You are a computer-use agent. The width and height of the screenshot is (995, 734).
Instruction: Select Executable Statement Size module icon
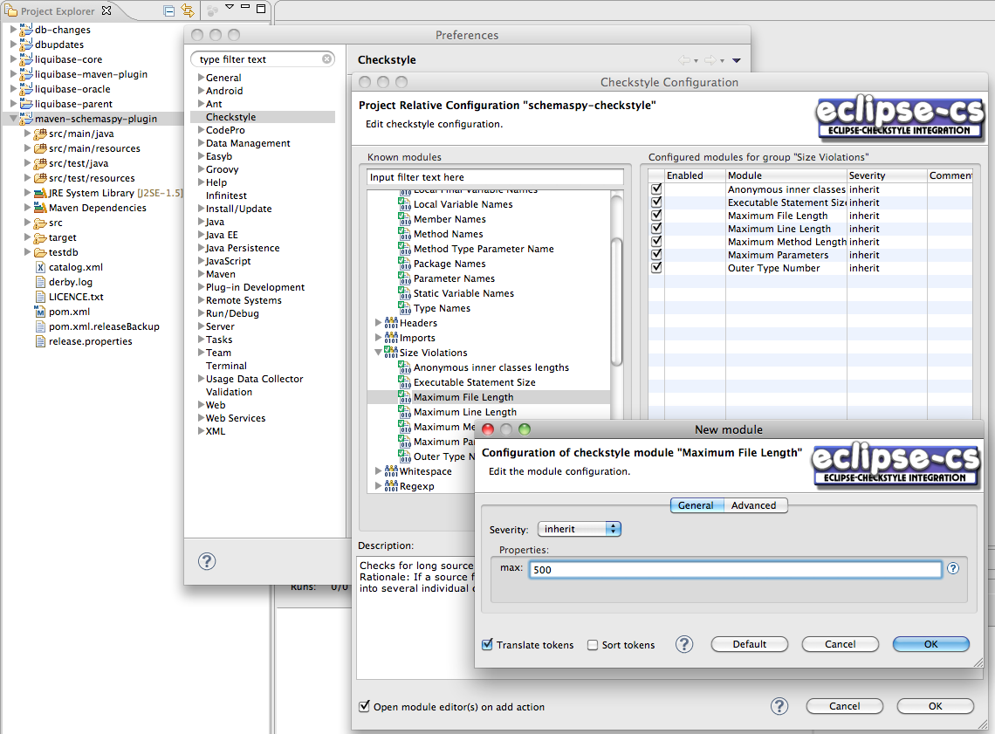(405, 382)
